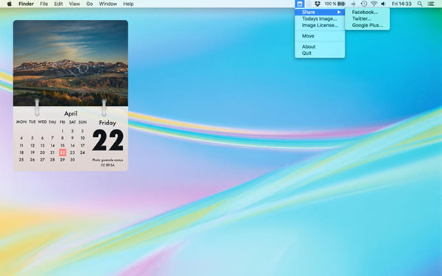Select About in the calendar menu
Image resolution: width=442 pixels, height=276 pixels.
coord(320,47)
